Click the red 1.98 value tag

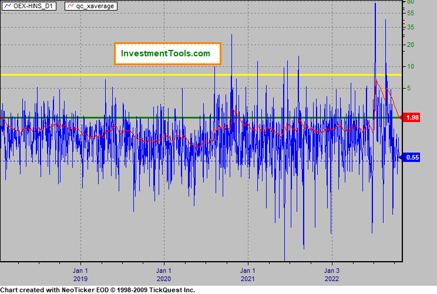click(412, 117)
